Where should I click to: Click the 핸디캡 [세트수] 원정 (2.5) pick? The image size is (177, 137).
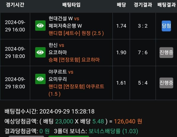pos(76,33)
